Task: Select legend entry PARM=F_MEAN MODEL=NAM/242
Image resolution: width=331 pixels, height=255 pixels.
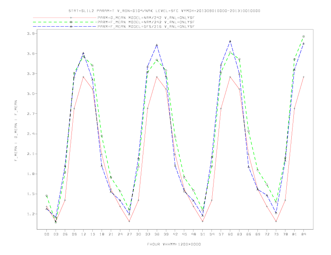Action: pyautogui.click(x=146, y=22)
